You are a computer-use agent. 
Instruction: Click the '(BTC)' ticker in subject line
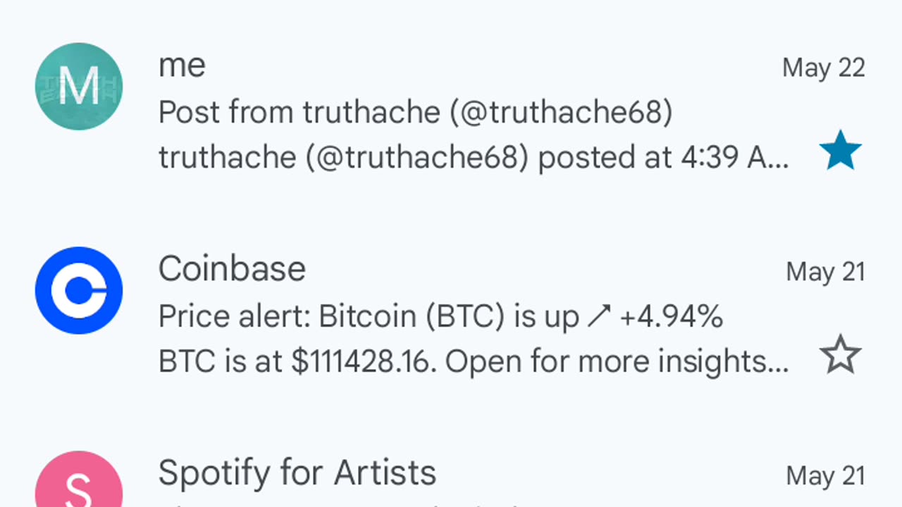(465, 317)
